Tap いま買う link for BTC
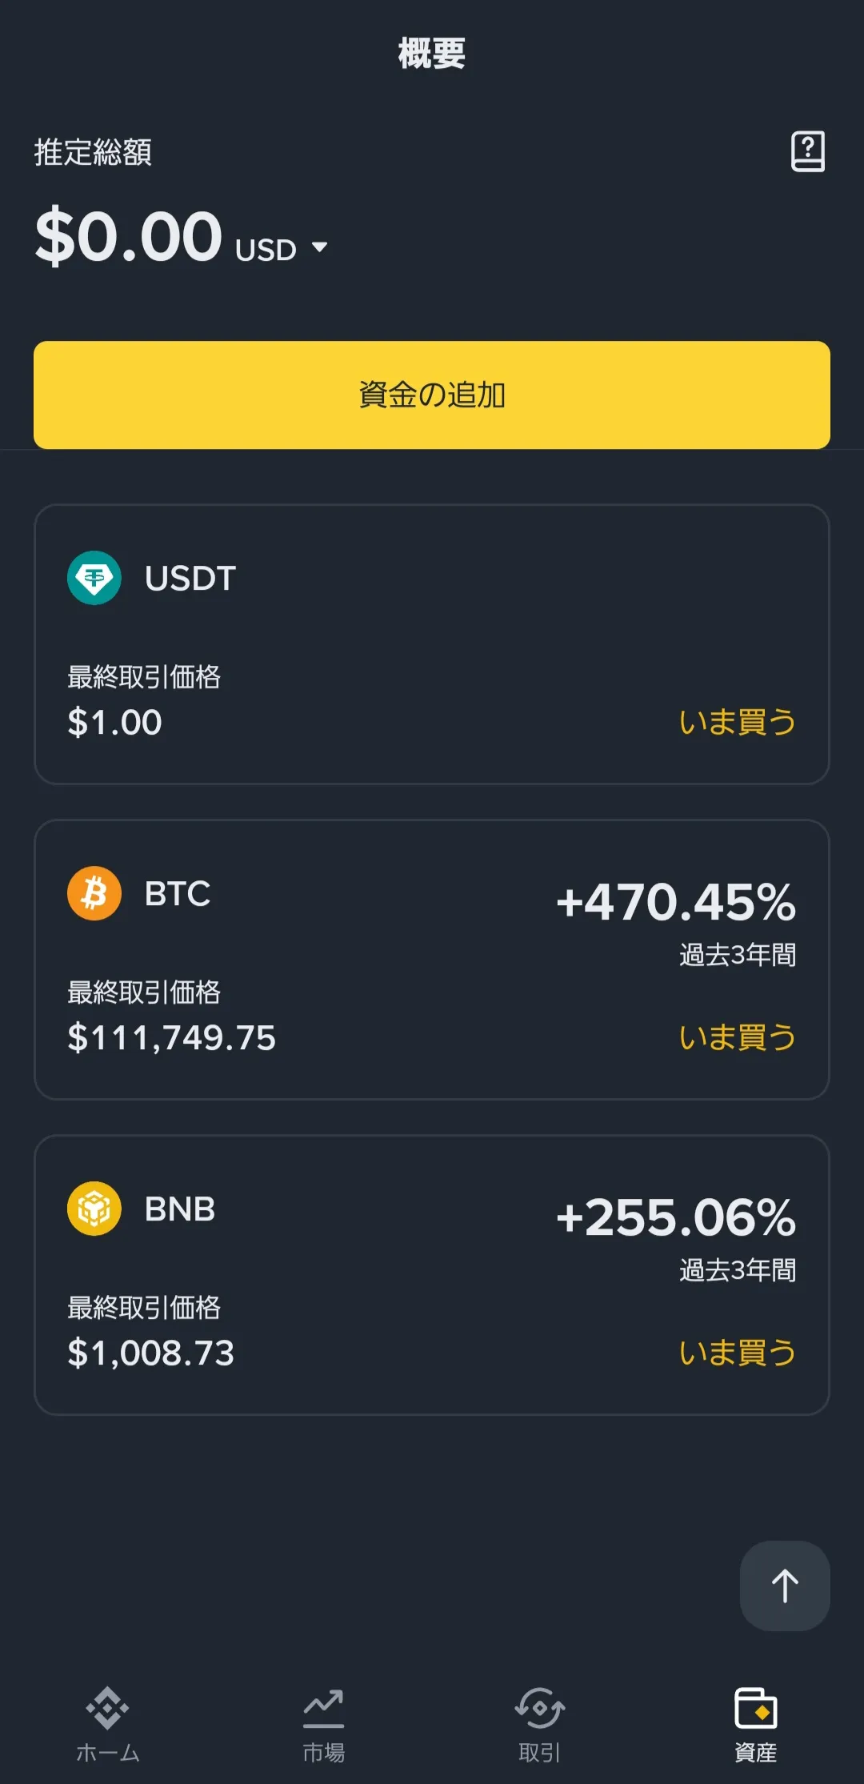This screenshot has height=1784, width=864. (737, 1037)
